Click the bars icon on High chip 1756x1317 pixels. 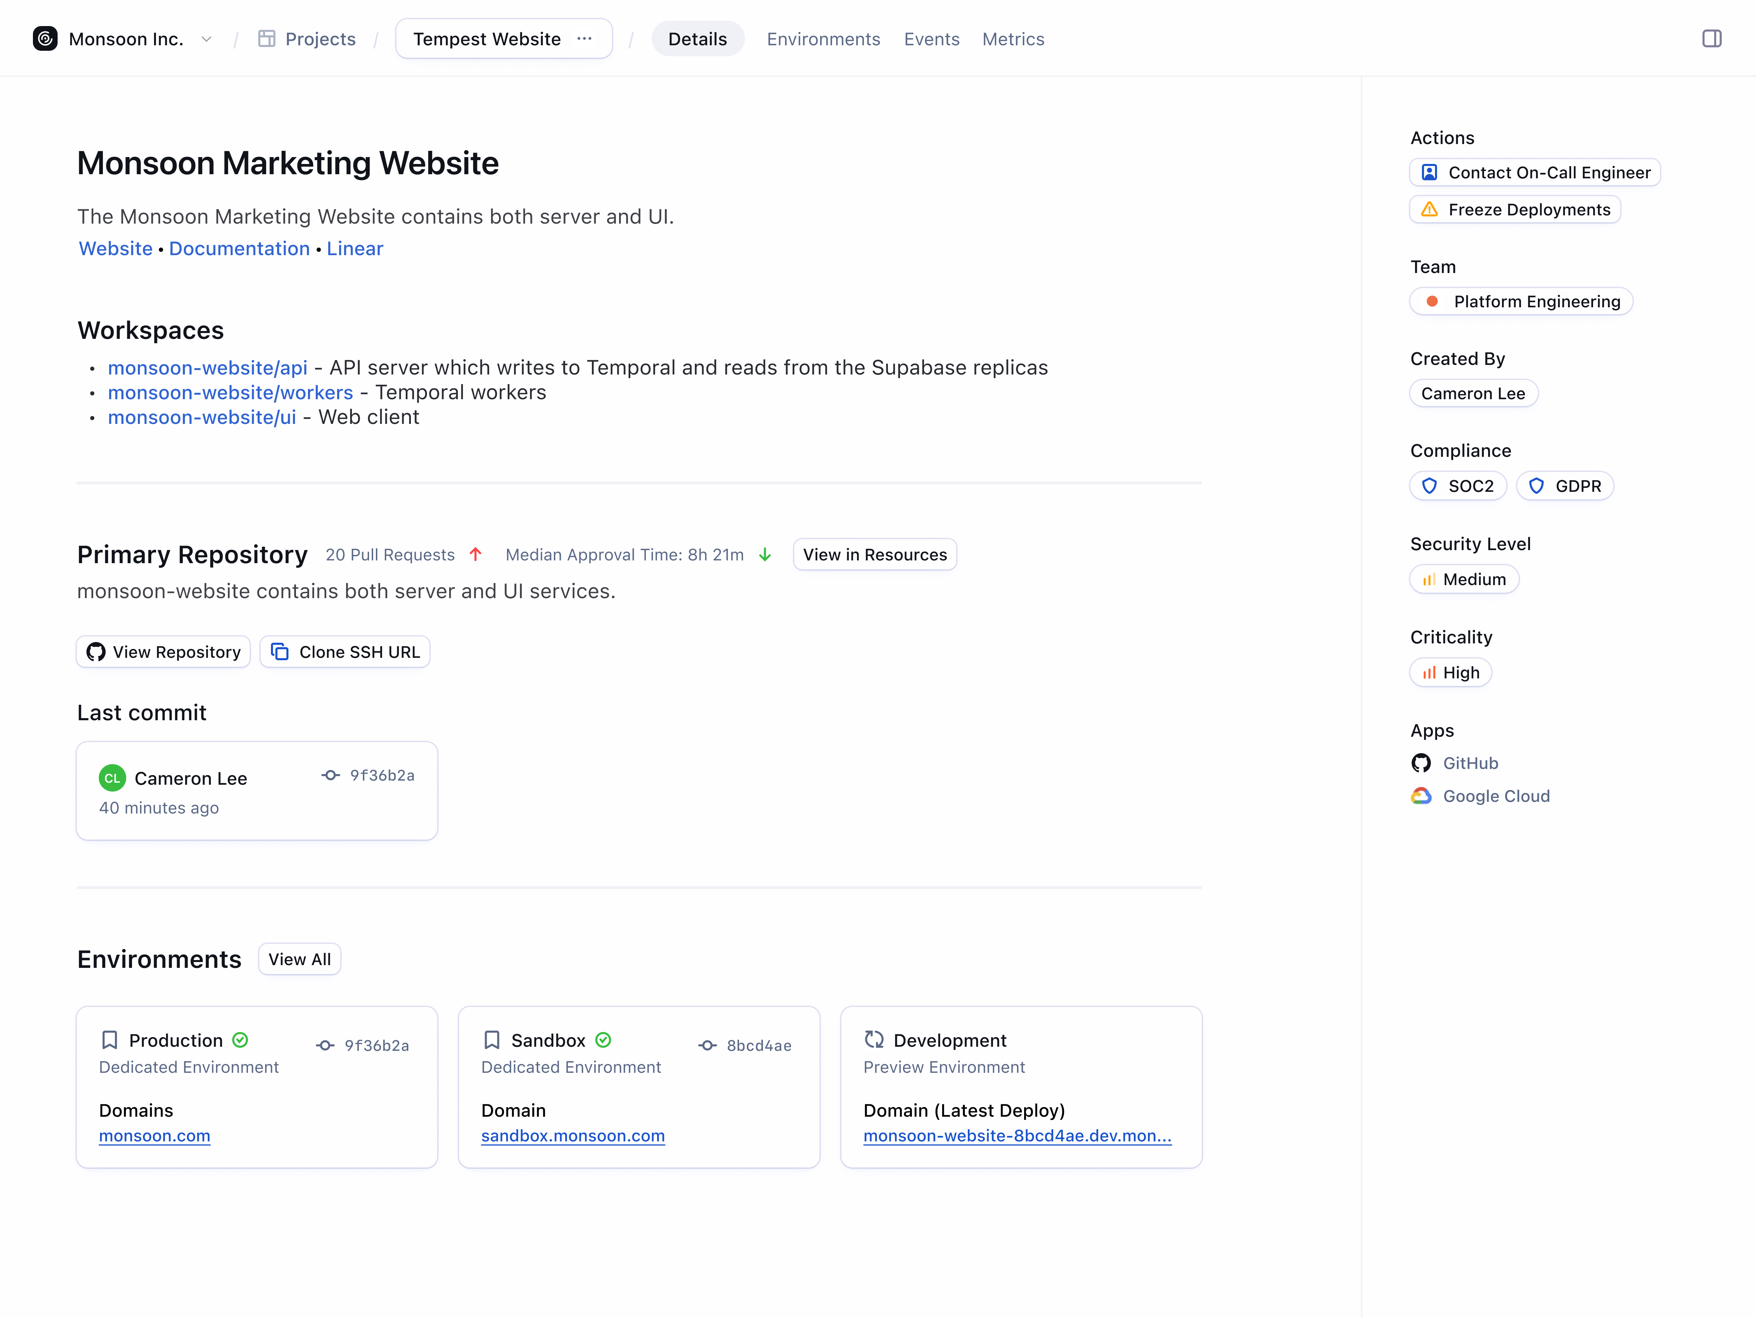point(1429,673)
